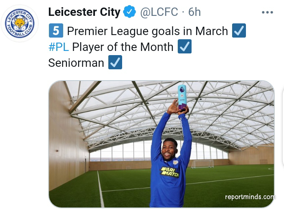Viewport: 284px width, 210px height.
Task: Open the tweet's three-dot more menu
Action: tap(267, 13)
